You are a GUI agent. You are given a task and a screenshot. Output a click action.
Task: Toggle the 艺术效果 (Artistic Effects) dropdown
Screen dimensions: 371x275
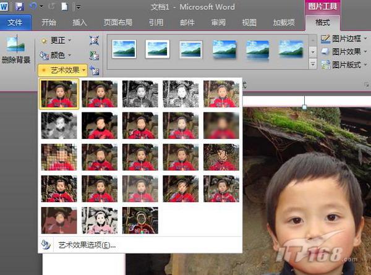point(62,70)
